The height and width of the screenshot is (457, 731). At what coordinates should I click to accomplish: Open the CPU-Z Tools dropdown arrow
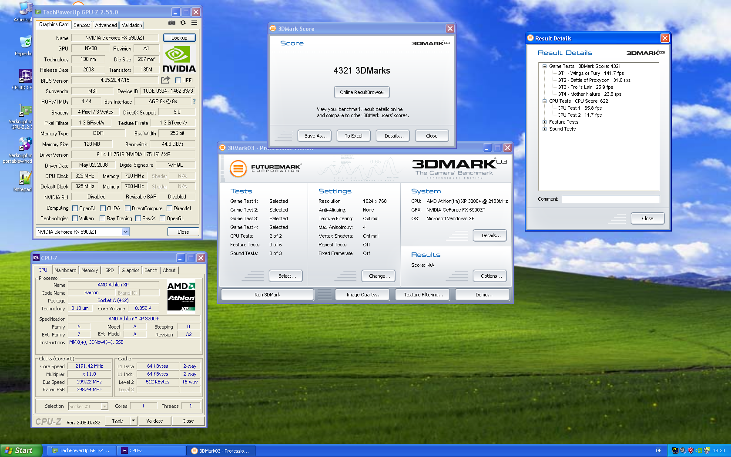134,421
